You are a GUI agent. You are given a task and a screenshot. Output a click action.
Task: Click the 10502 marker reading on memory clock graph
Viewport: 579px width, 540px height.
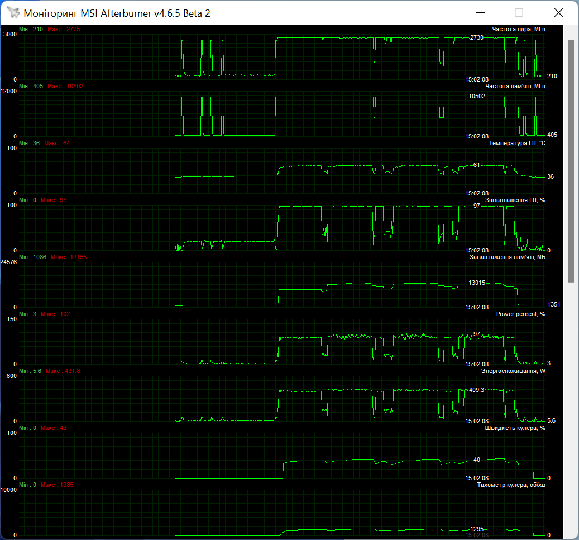(x=477, y=96)
